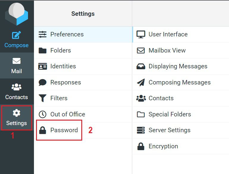Go to Composing Messages preferences
229x174 pixels.
(179, 82)
